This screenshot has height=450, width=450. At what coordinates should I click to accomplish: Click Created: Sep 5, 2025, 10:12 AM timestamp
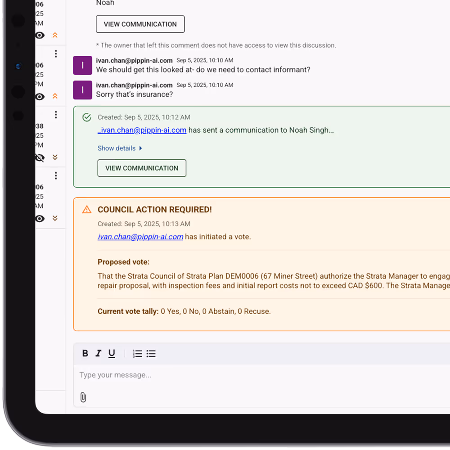(144, 117)
